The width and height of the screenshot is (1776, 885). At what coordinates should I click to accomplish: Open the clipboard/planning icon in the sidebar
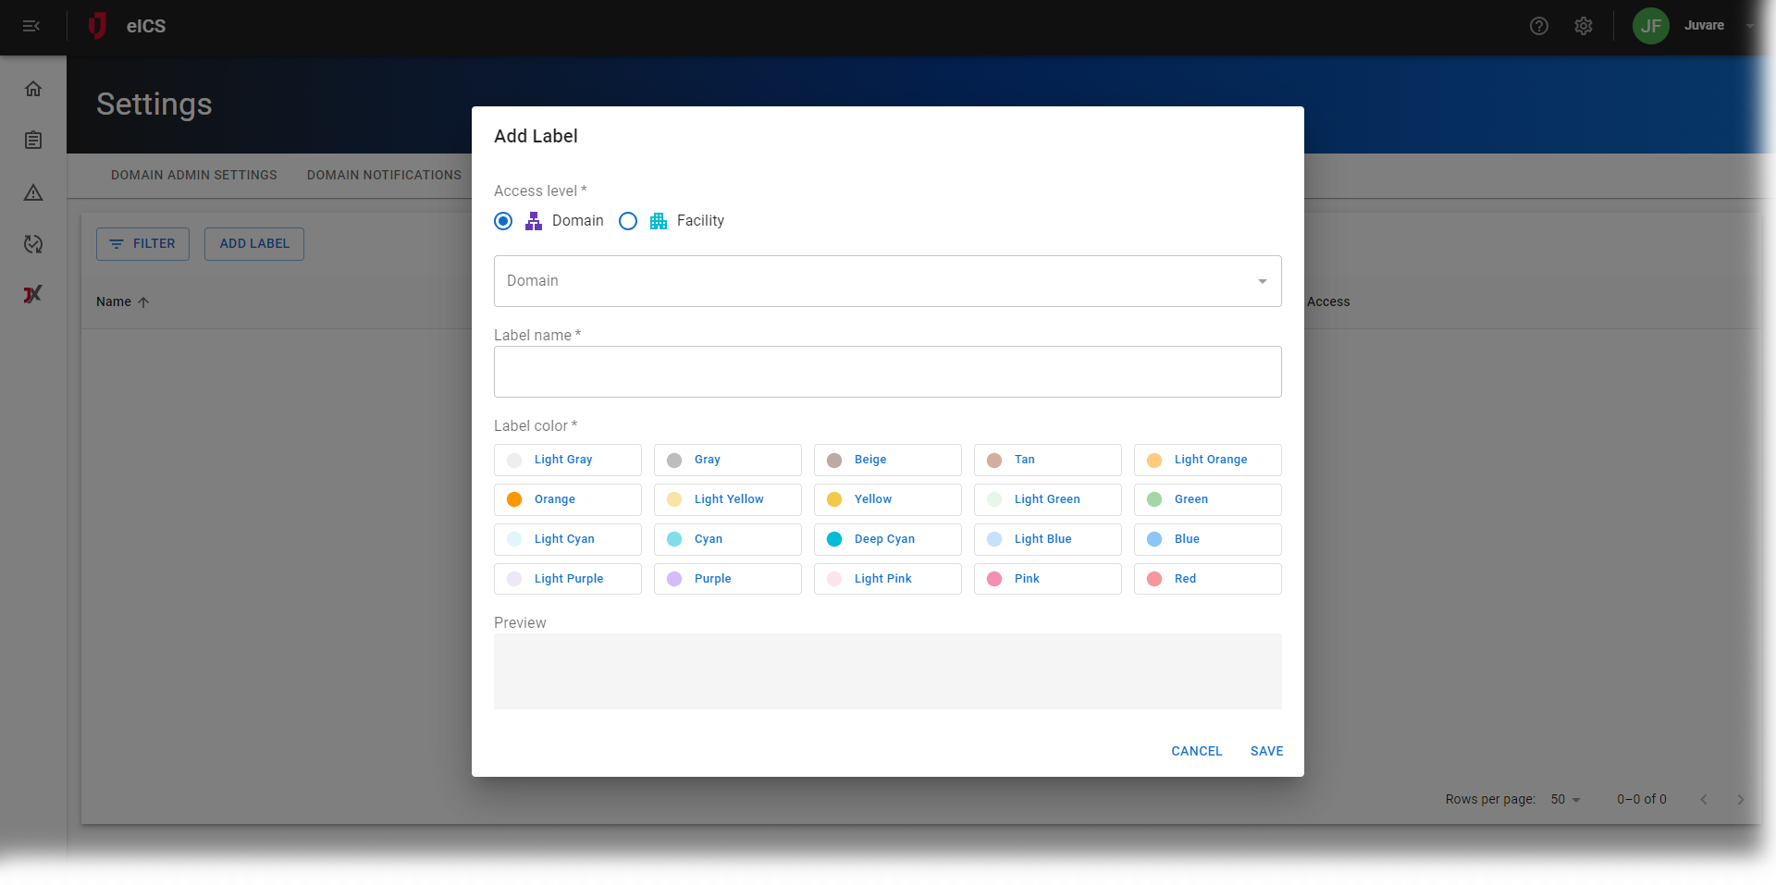click(33, 140)
